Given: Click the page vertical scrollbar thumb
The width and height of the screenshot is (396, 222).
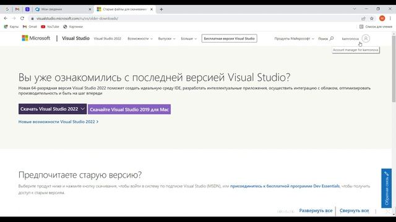Looking at the screenshot, I should 394,69.
